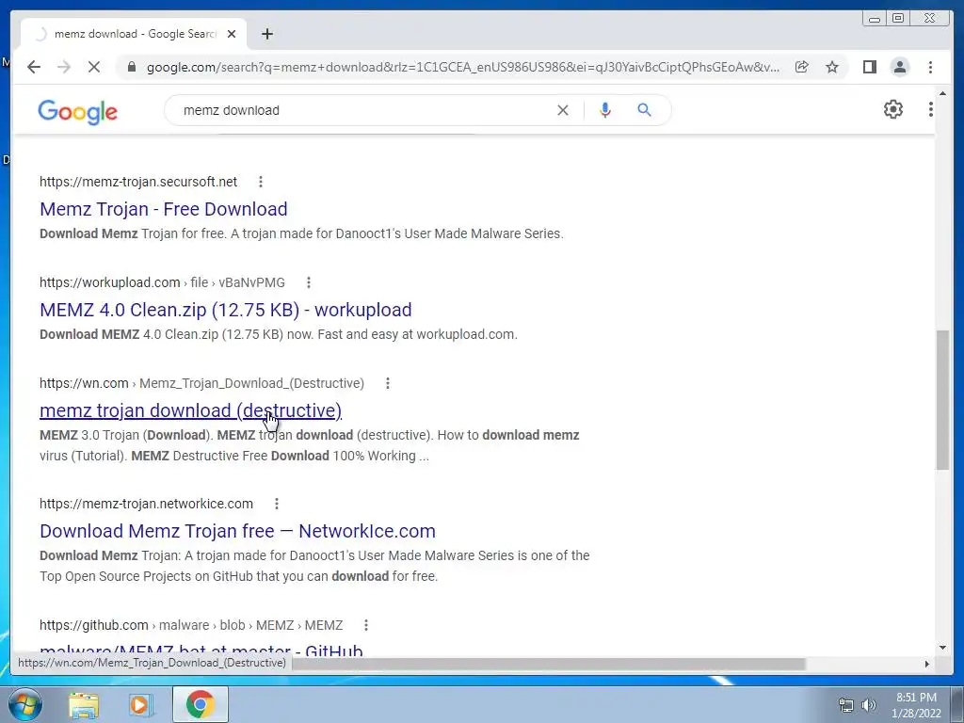Open the MEMZ.bat GitHub result link
Viewport: 964px width, 723px height.
click(201, 650)
